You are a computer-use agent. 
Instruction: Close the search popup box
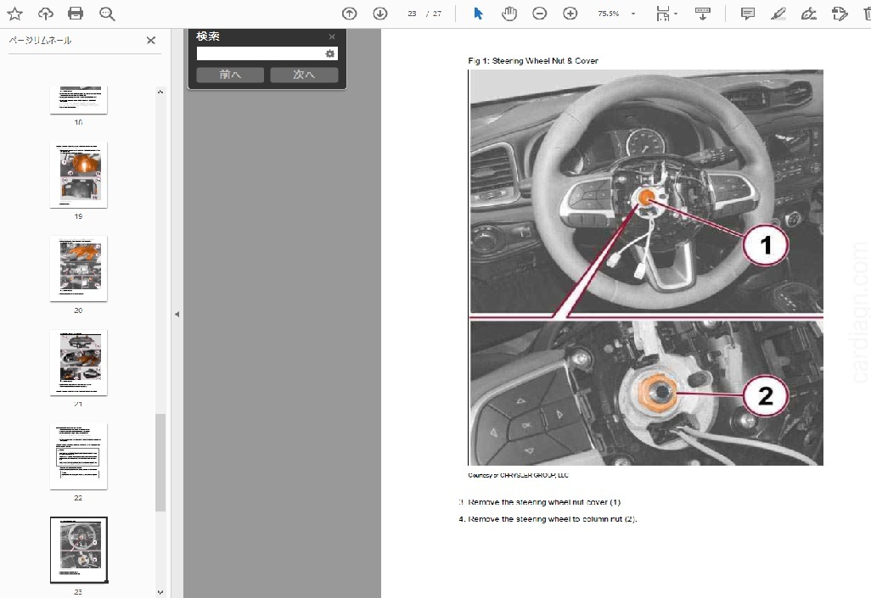pos(332,36)
